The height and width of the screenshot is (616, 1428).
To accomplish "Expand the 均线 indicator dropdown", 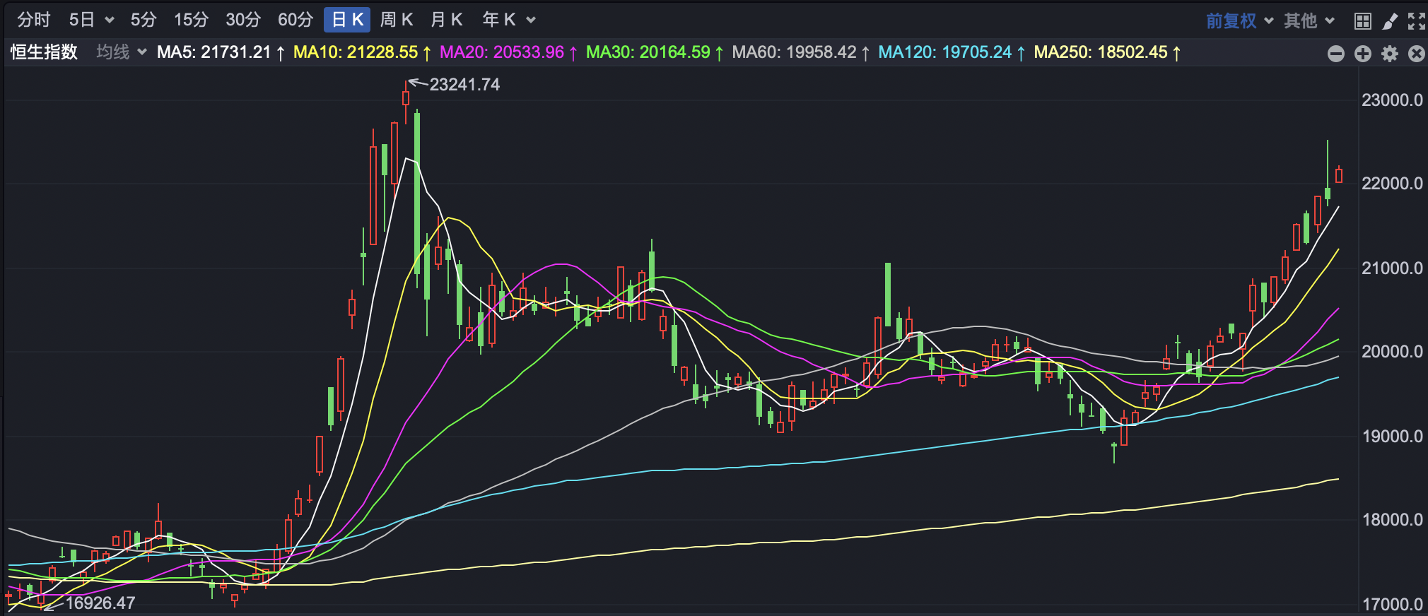I will pyautogui.click(x=121, y=52).
